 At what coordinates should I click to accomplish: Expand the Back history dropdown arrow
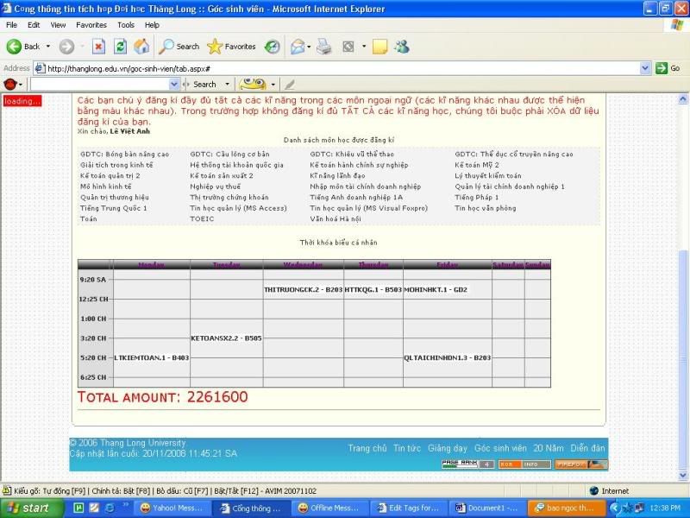tap(48, 47)
